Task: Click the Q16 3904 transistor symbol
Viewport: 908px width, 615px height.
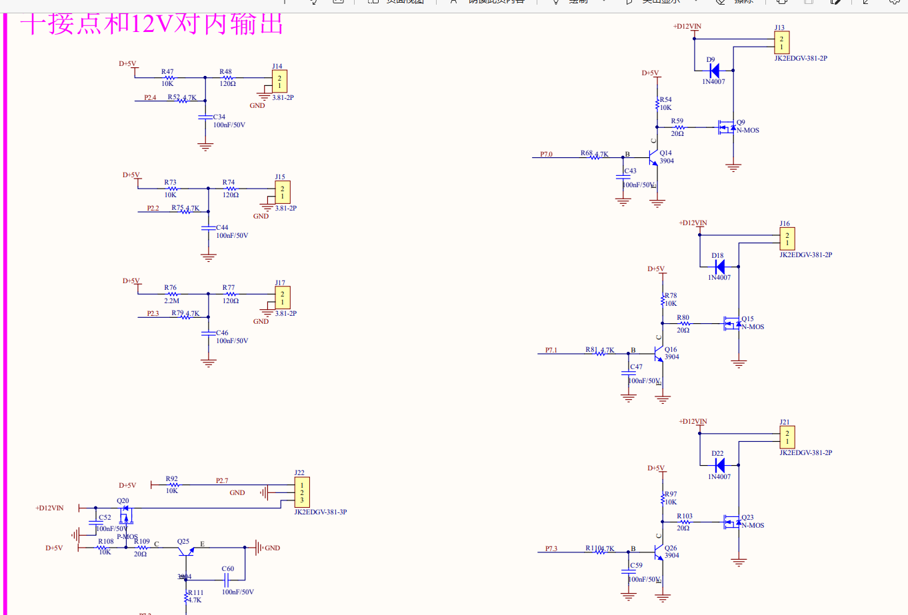Action: click(658, 353)
